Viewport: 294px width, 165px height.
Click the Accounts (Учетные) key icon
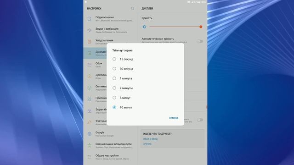click(90, 122)
